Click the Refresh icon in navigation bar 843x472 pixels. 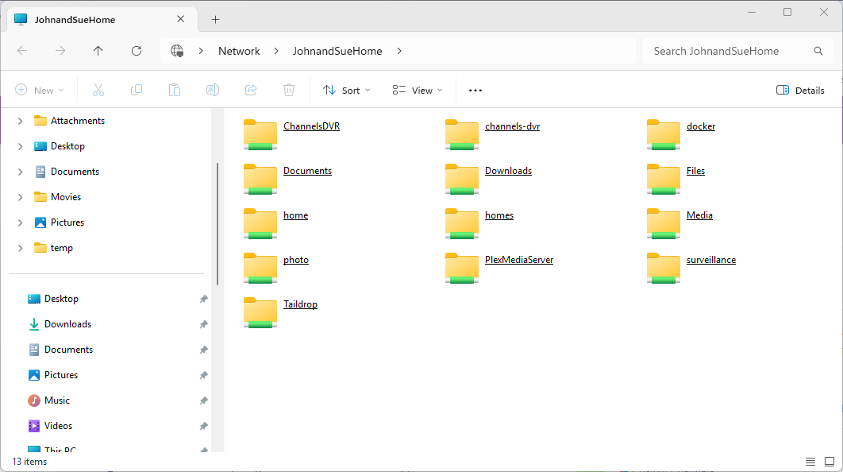[137, 51]
